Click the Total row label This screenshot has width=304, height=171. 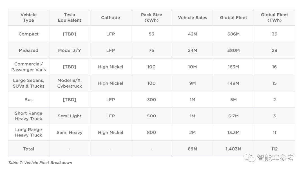(x=28, y=149)
